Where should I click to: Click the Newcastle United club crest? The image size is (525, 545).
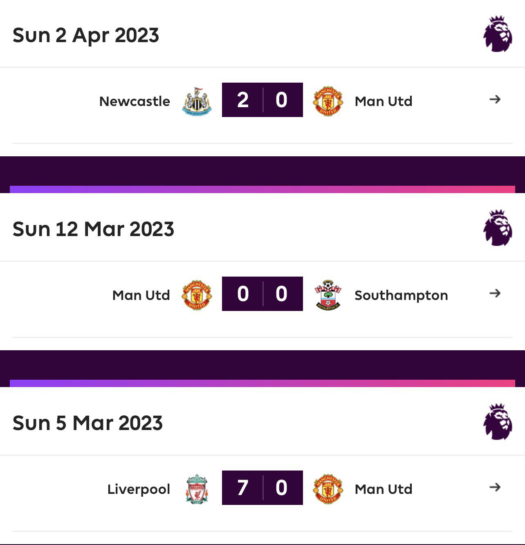pyautogui.click(x=197, y=101)
